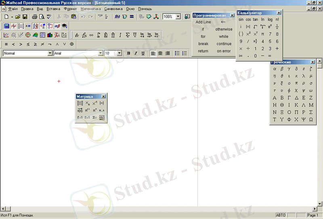
Task: Insert the while loop operator
Action: point(224,36)
